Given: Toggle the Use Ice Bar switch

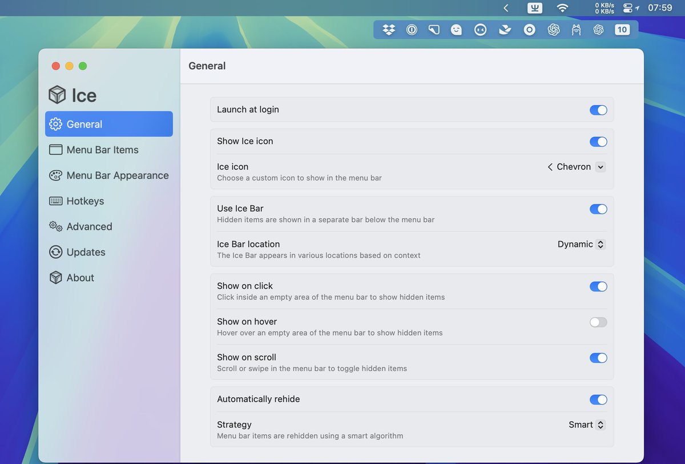Looking at the screenshot, I should (598, 209).
